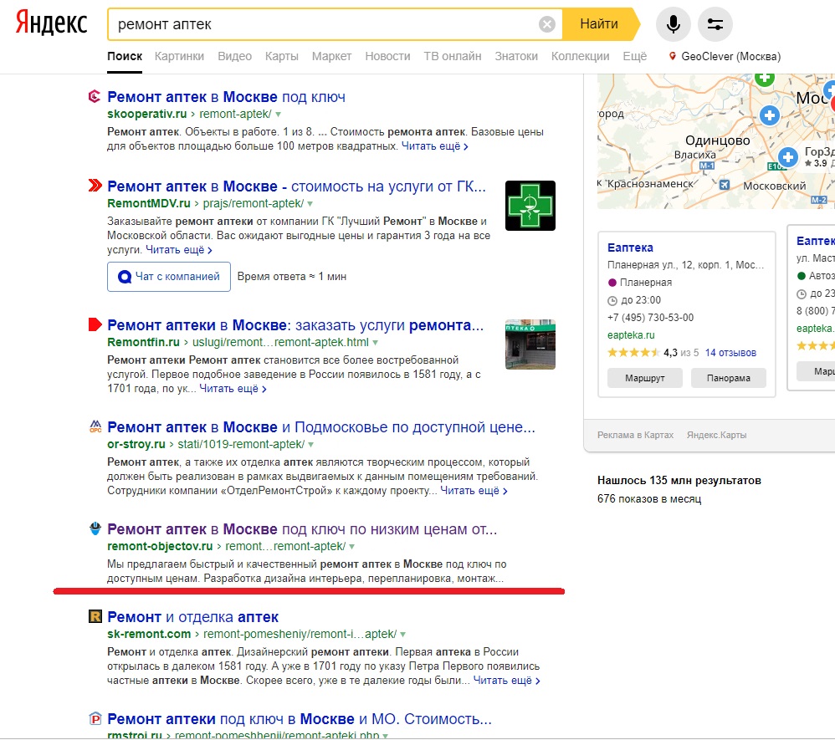Open or-stroy Подмосковье по доступной цене result
This screenshot has width=835, height=740.
(x=321, y=427)
